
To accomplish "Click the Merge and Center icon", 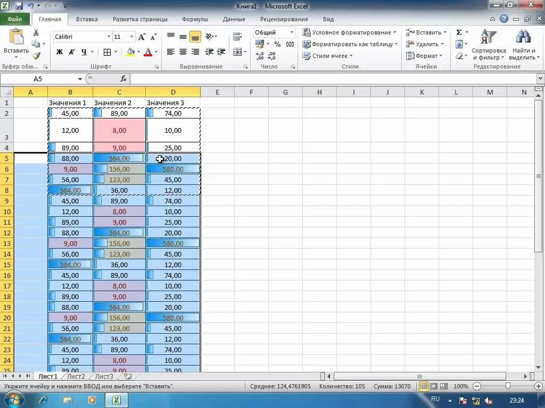I will [x=237, y=52].
